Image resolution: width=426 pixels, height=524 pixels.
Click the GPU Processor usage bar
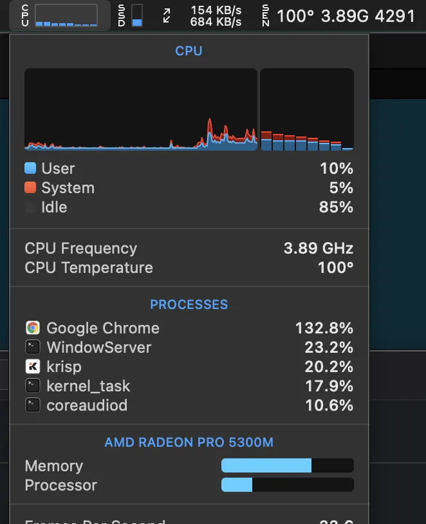(x=287, y=485)
